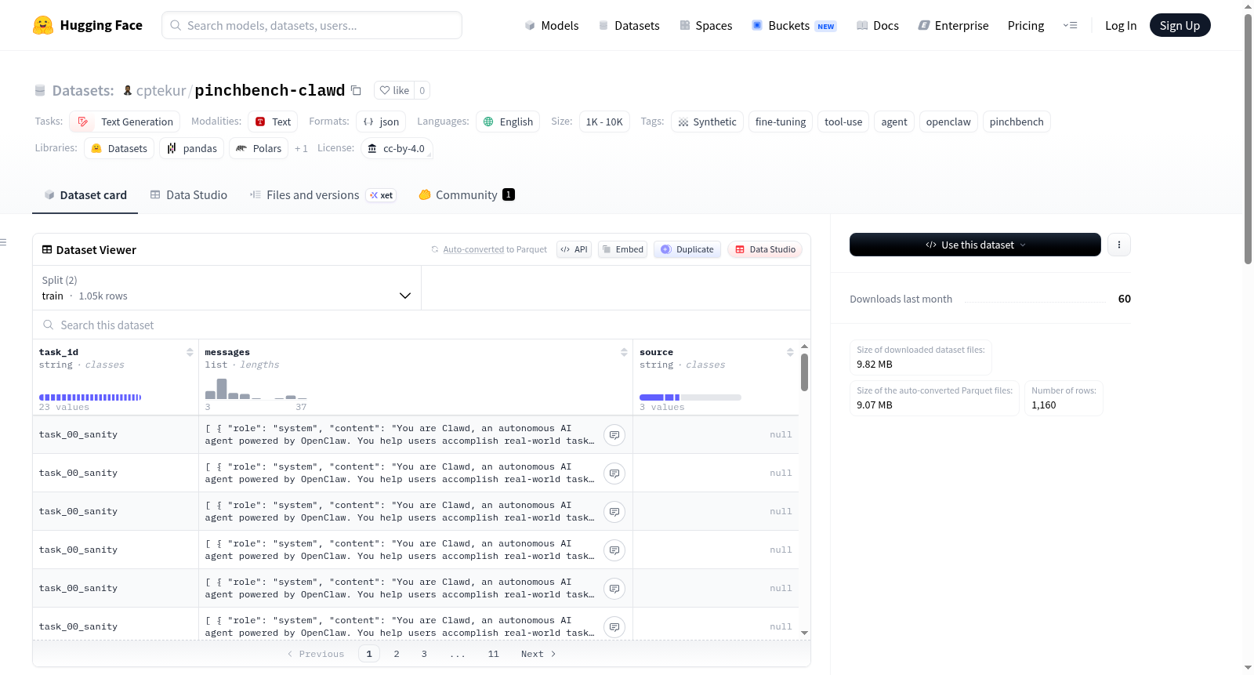Open the Pricing page
Screen dimensions: 1254x675
[1026, 25]
